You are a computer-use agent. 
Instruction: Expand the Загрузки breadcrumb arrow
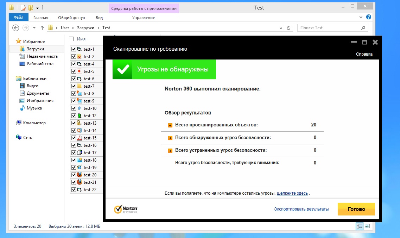[x=98, y=28]
